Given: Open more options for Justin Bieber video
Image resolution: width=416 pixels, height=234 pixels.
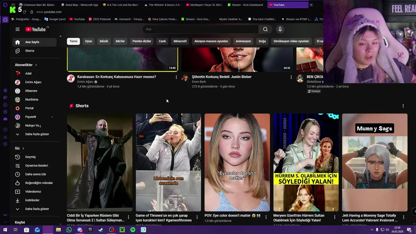Looking at the screenshot, I should pyautogui.click(x=291, y=77).
